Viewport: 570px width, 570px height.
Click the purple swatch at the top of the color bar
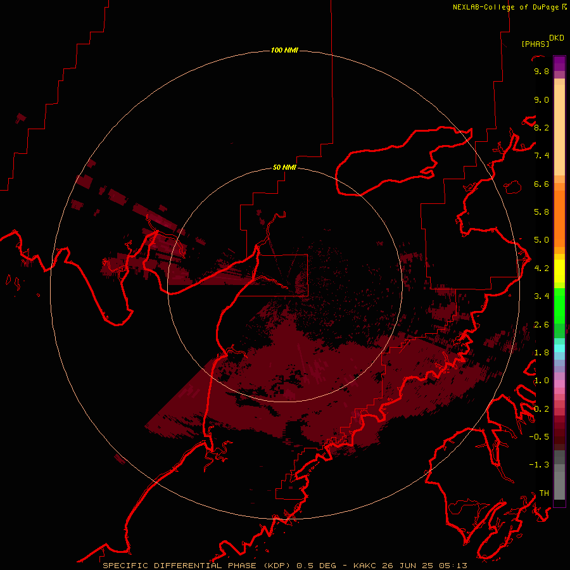coord(559,63)
